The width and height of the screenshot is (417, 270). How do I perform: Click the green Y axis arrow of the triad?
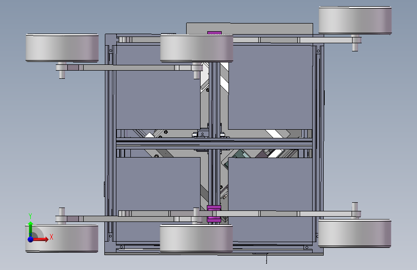pyautogui.click(x=30, y=228)
